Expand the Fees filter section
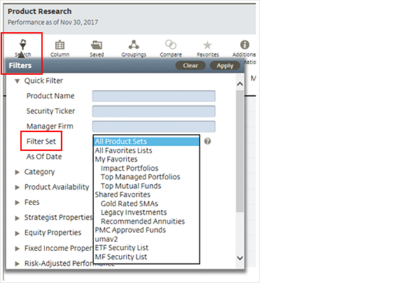The image size is (413, 283). pyautogui.click(x=17, y=203)
